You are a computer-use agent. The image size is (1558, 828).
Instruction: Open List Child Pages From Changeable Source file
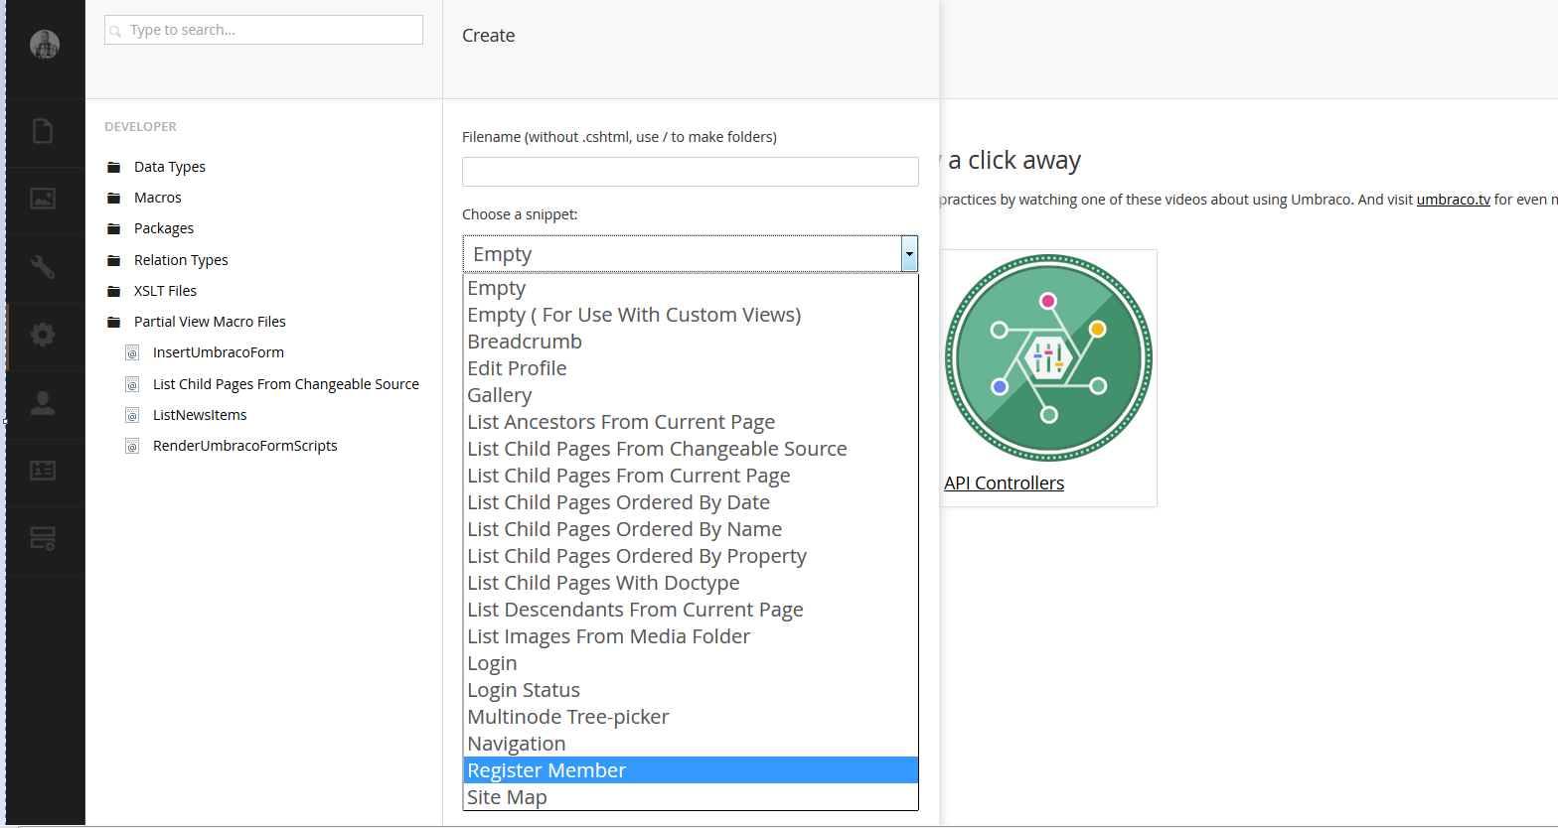coord(286,384)
